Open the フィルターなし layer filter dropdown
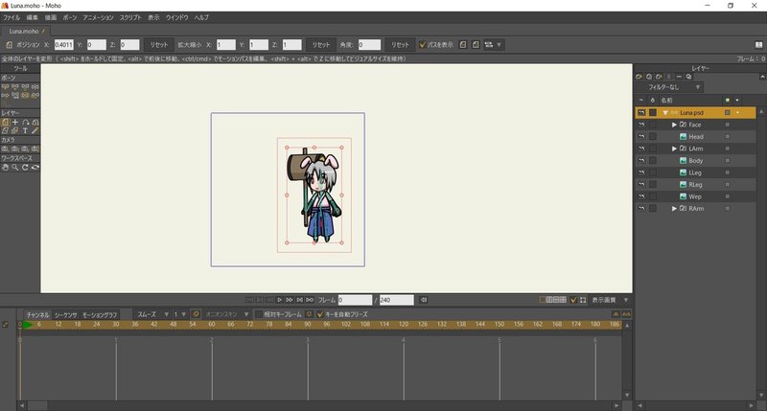This screenshot has height=411, width=767. click(671, 87)
